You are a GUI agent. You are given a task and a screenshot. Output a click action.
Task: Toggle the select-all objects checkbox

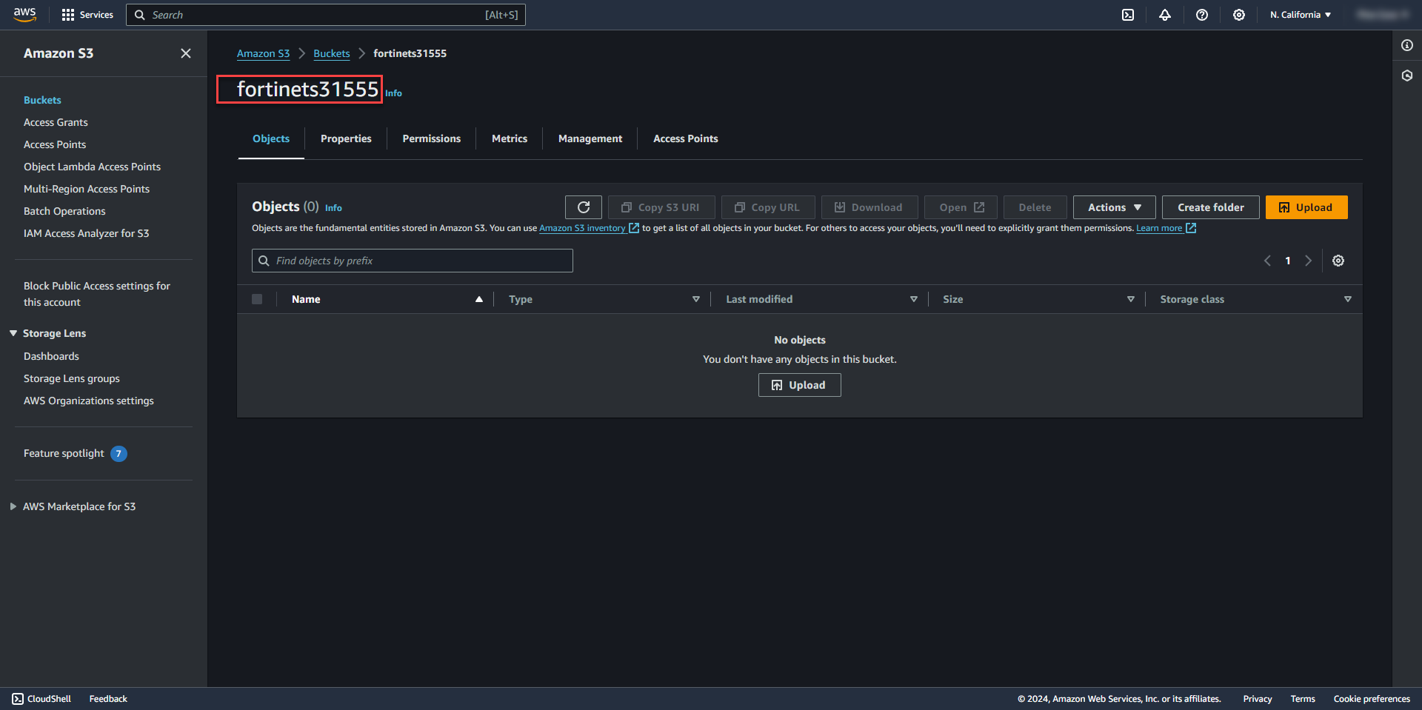point(257,299)
